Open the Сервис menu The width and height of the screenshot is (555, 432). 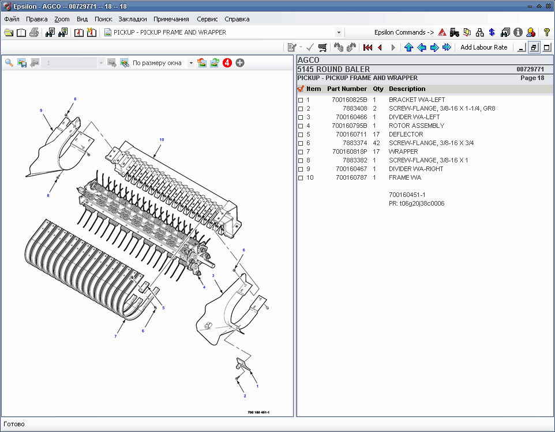pos(207,19)
